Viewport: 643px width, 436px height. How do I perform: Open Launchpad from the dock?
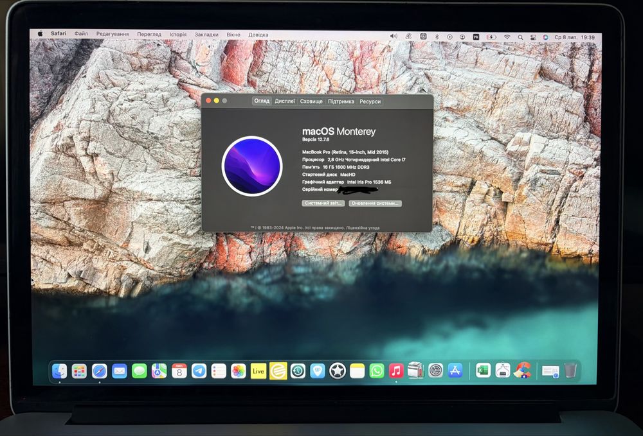click(79, 371)
